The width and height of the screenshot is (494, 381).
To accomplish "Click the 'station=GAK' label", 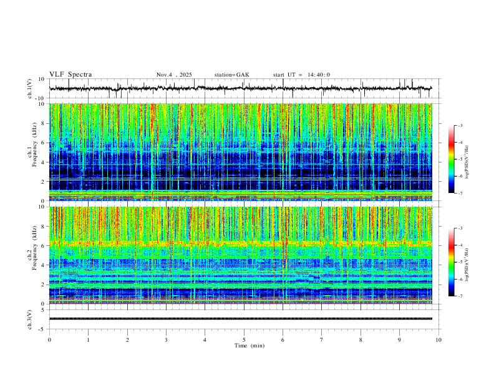I will tap(231, 75).
